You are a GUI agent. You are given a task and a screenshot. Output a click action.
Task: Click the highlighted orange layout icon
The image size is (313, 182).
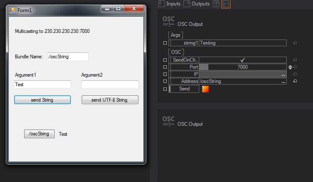225,4
